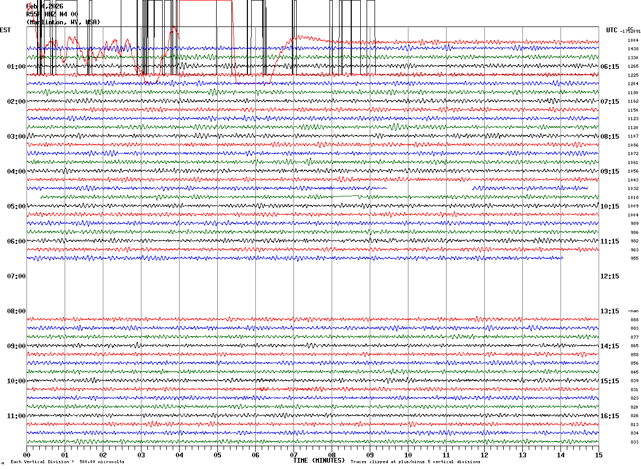Click the R55A HHZ N4 00 station code
This screenshot has width=641, height=469.
click(52, 14)
